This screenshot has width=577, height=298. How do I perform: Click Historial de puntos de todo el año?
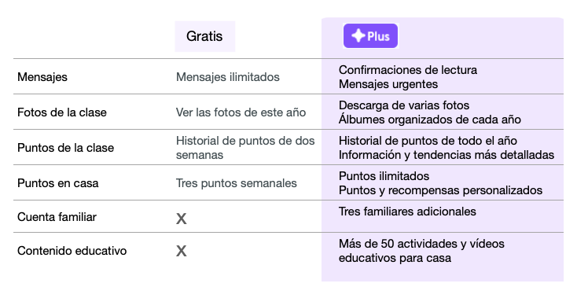tap(428, 141)
